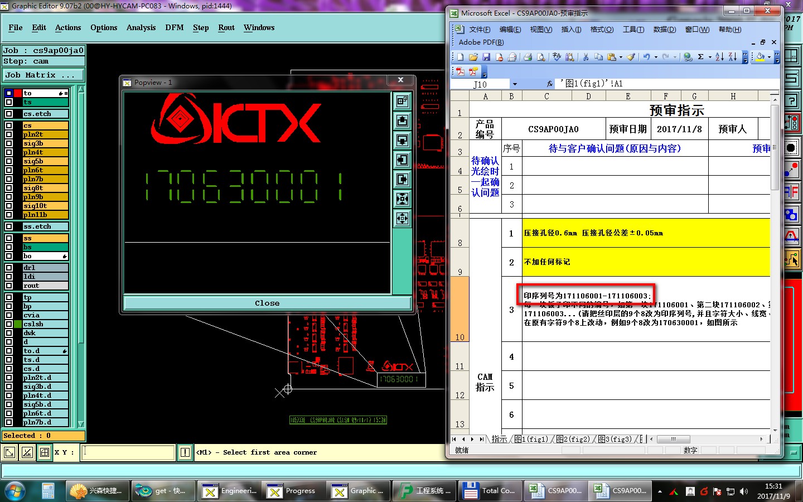Click the green color box next to cslsh

18,324
